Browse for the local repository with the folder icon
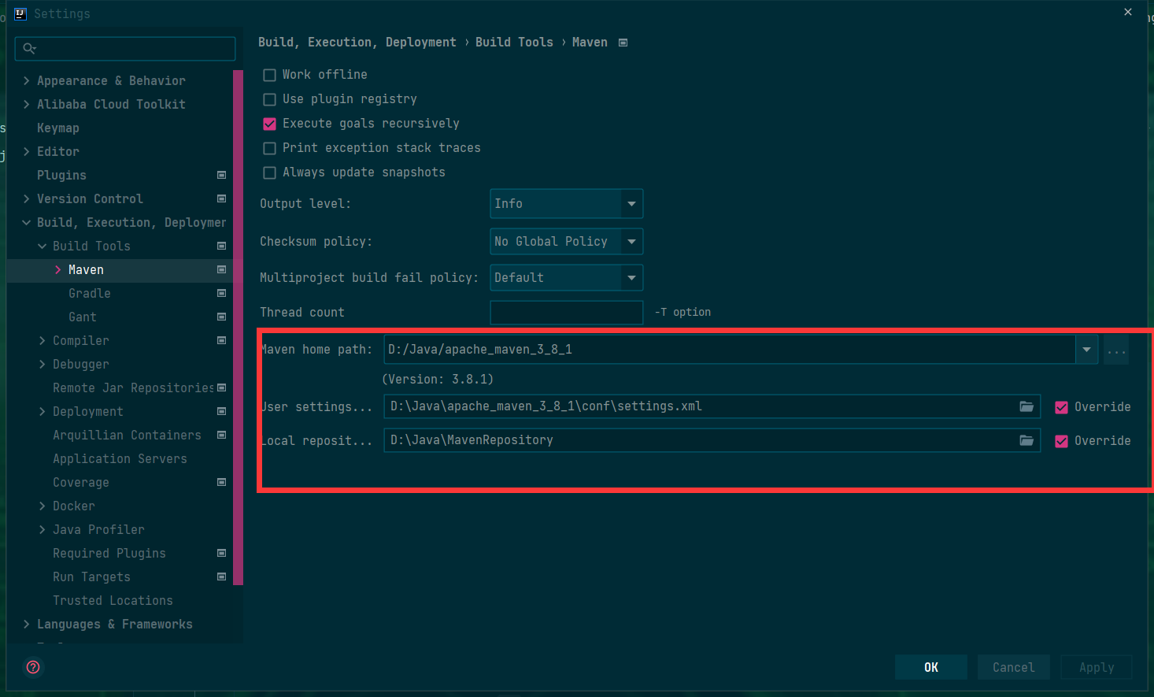 click(1026, 440)
